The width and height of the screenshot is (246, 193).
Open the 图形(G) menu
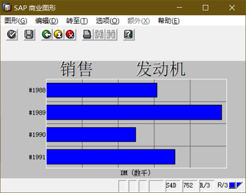pyautogui.click(x=16, y=21)
